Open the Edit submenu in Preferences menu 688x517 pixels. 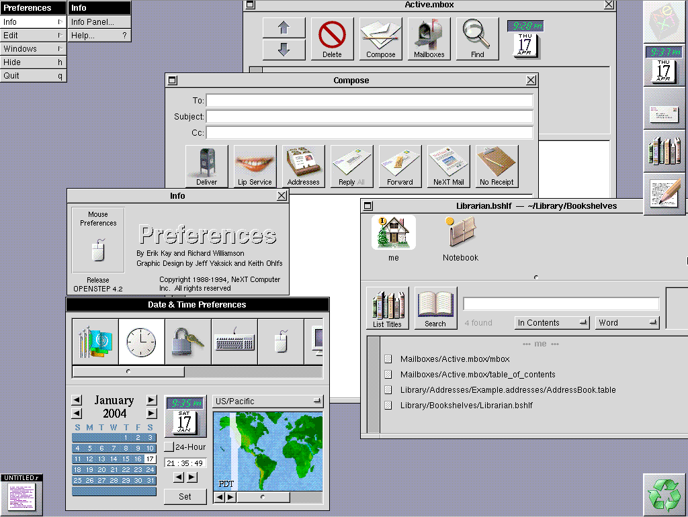[33, 36]
